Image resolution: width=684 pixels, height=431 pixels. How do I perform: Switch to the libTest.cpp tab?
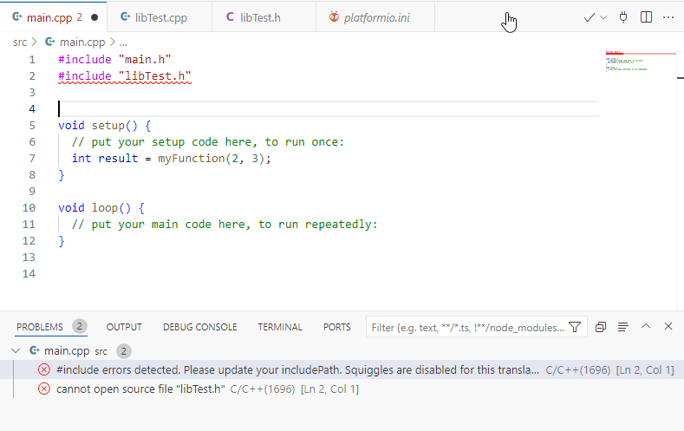[160, 17]
